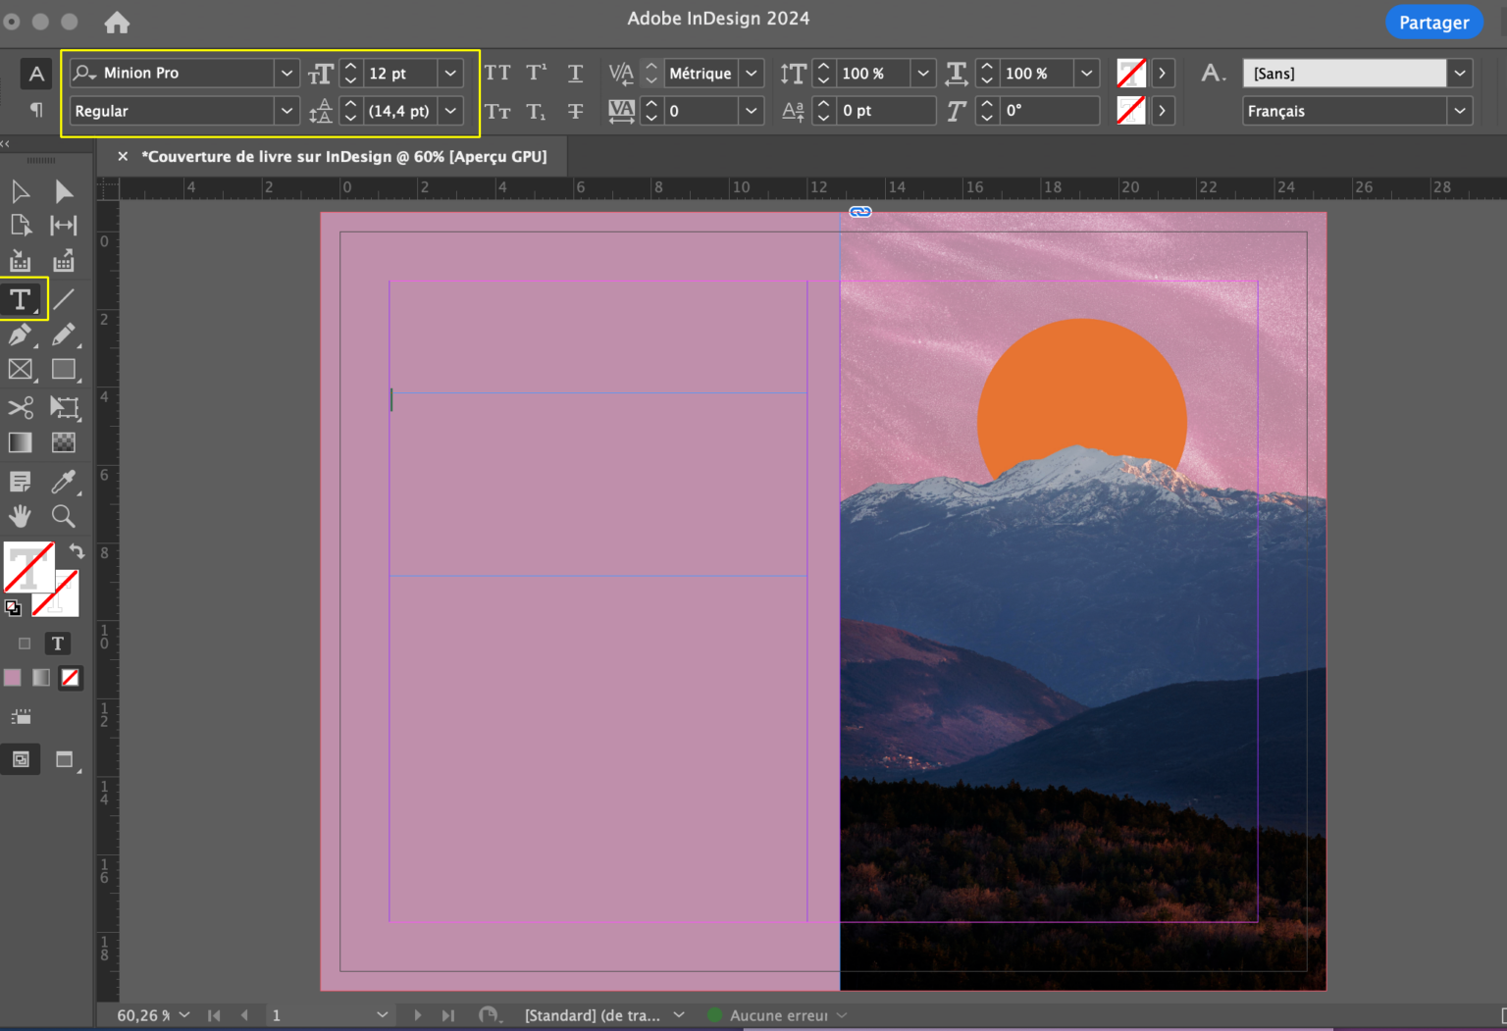The image size is (1507, 1031).
Task: Choose the Scissors tool
Action: pyautogui.click(x=21, y=408)
